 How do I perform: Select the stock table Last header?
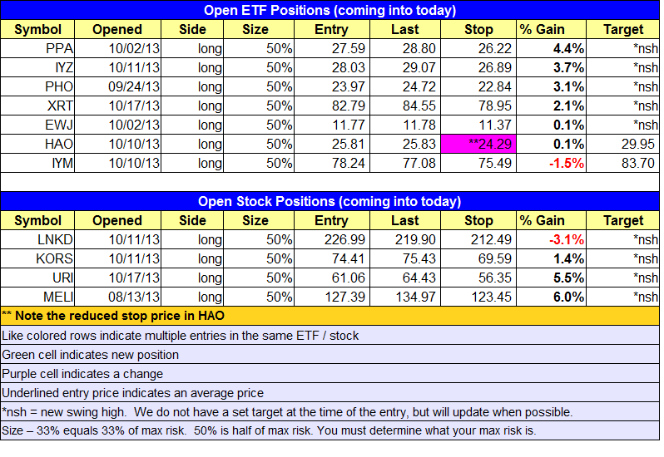tap(405, 220)
